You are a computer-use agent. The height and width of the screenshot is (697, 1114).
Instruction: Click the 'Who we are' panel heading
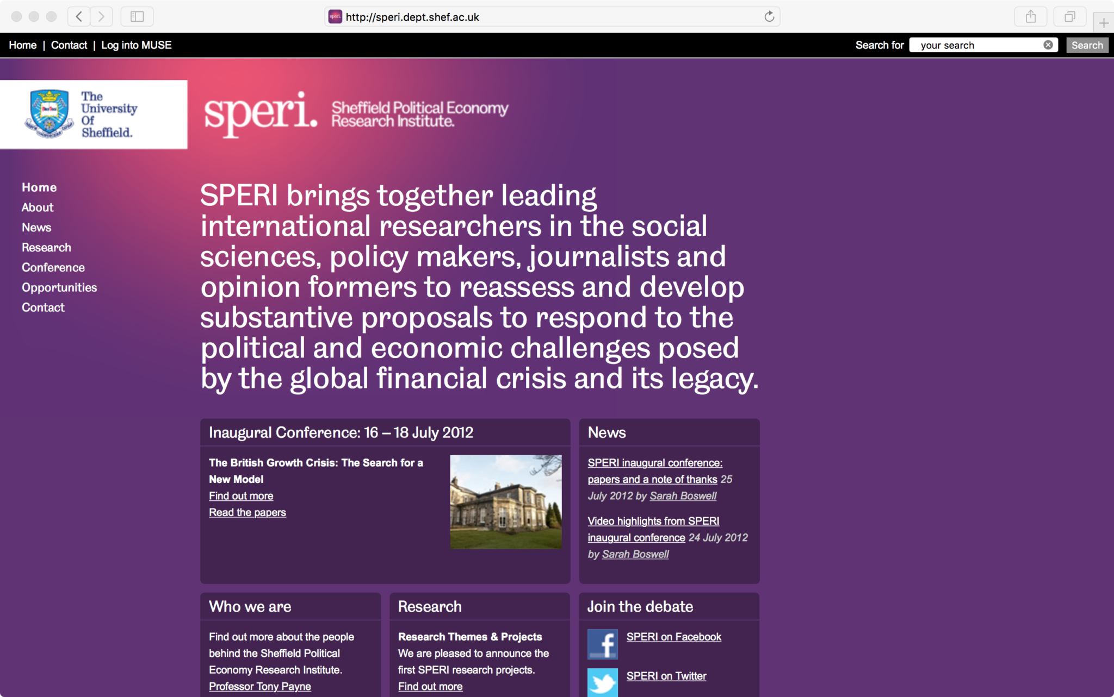pos(250,607)
